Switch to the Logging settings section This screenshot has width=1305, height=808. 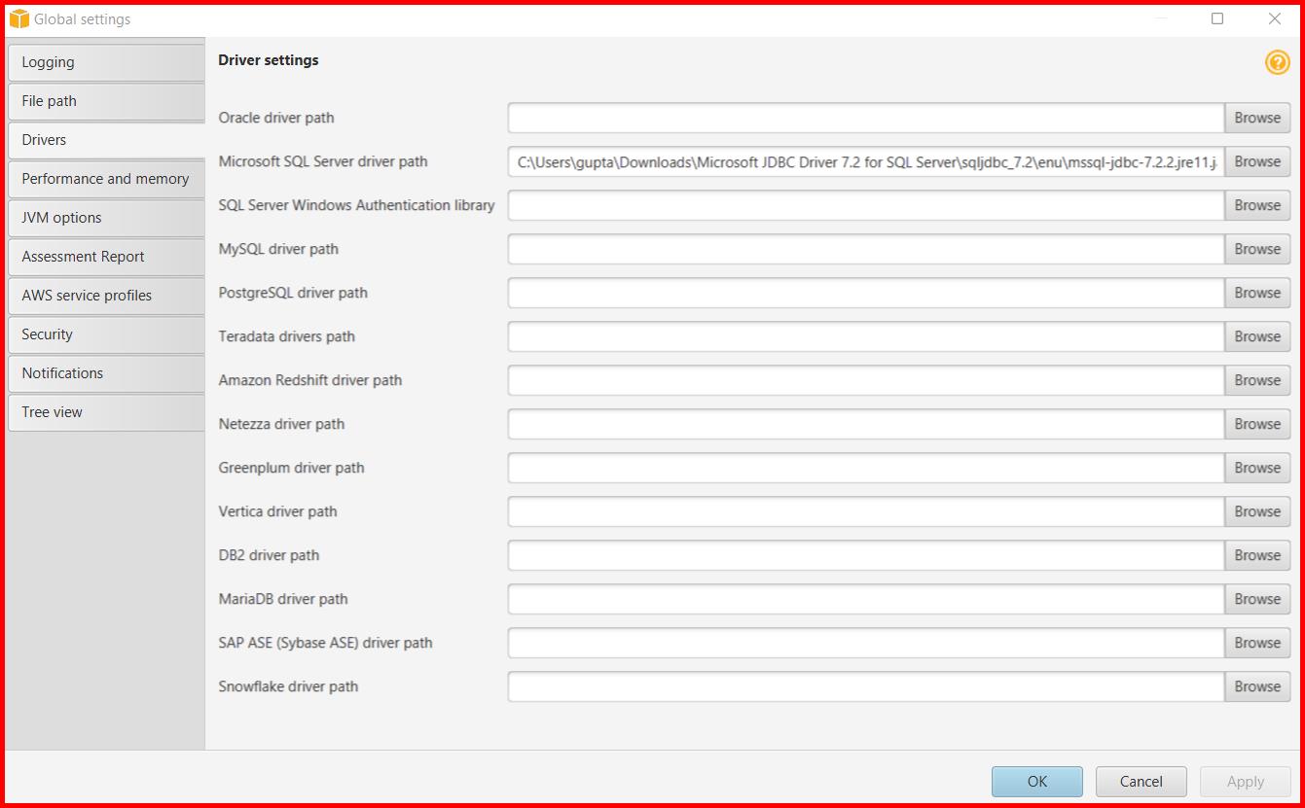(105, 62)
